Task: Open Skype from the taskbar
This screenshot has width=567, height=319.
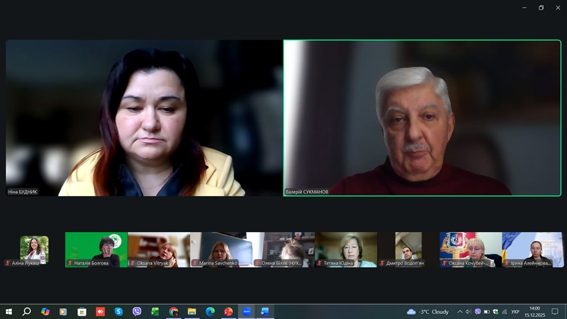Action: [x=119, y=311]
